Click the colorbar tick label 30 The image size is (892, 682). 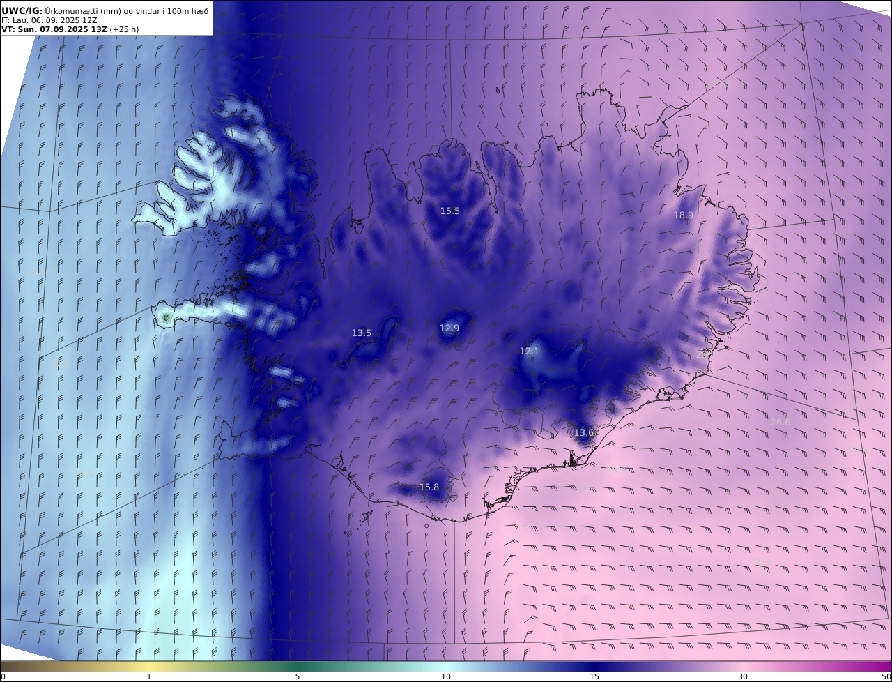(743, 676)
